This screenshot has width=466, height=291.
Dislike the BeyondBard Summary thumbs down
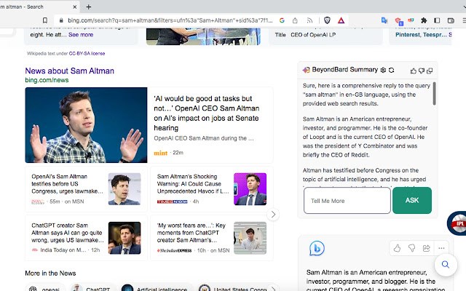tap(422, 71)
